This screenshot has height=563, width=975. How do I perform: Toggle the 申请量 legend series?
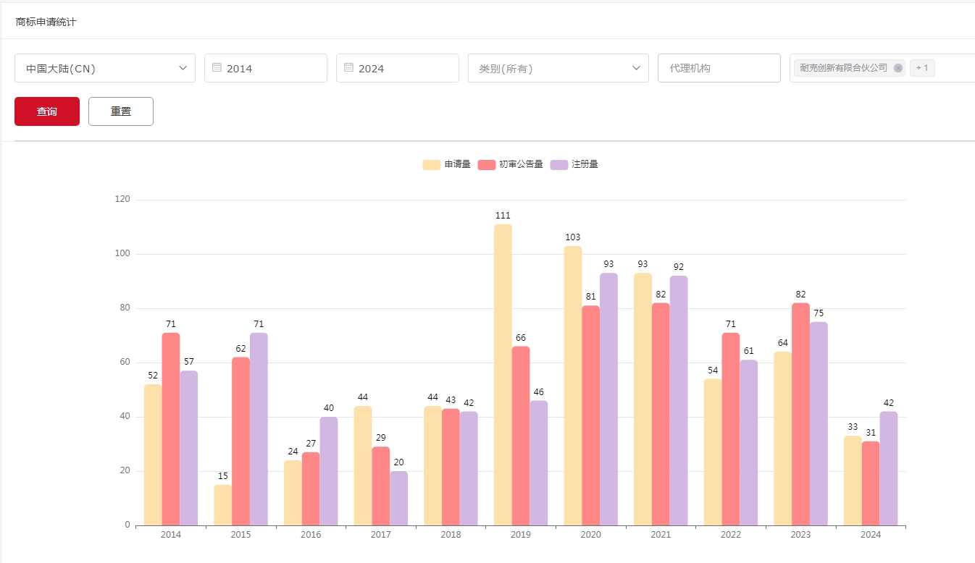click(447, 164)
